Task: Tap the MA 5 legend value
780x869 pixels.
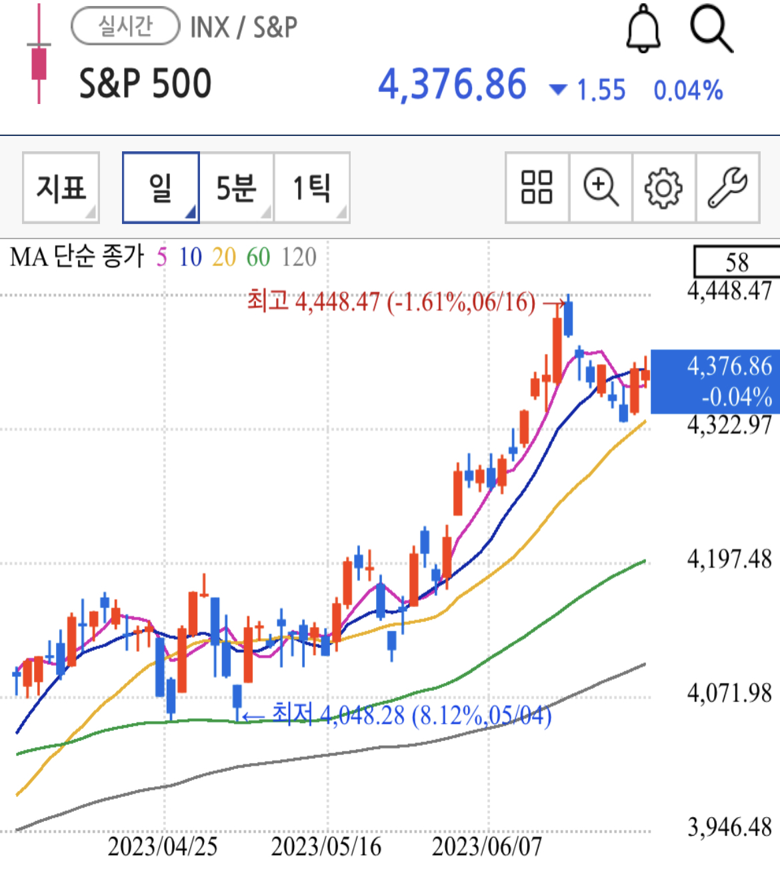Action: [x=162, y=257]
